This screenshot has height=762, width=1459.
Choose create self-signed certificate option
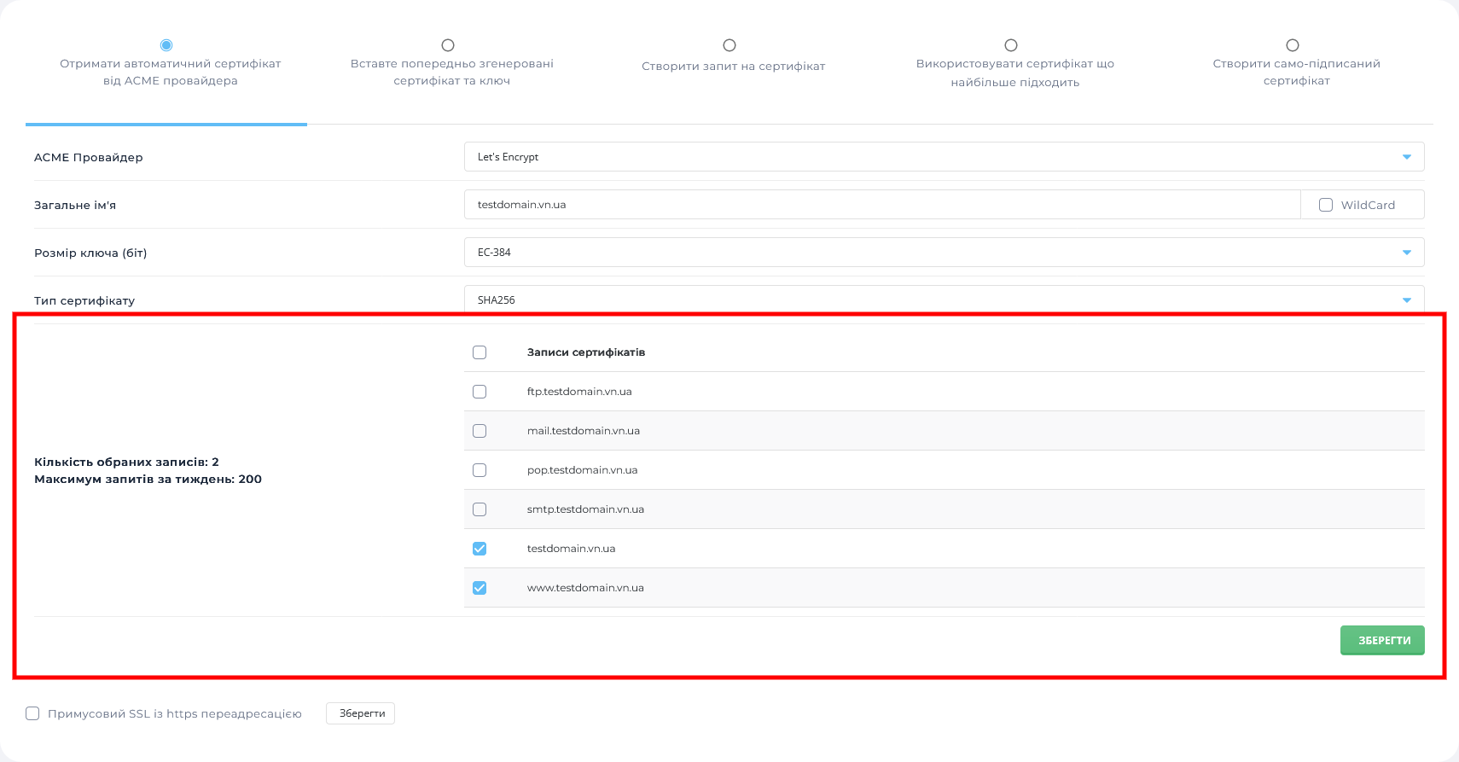(x=1293, y=45)
